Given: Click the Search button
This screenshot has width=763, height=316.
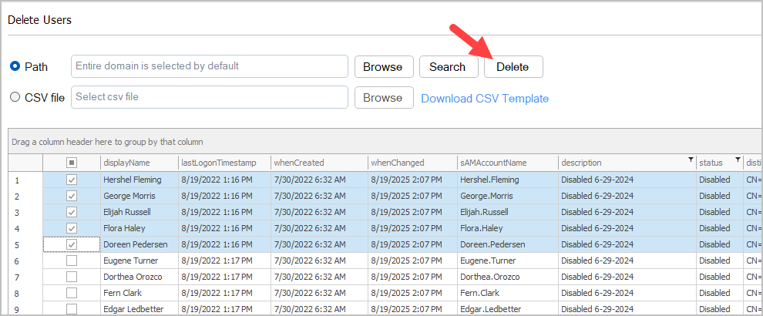Looking at the screenshot, I should click(x=447, y=67).
